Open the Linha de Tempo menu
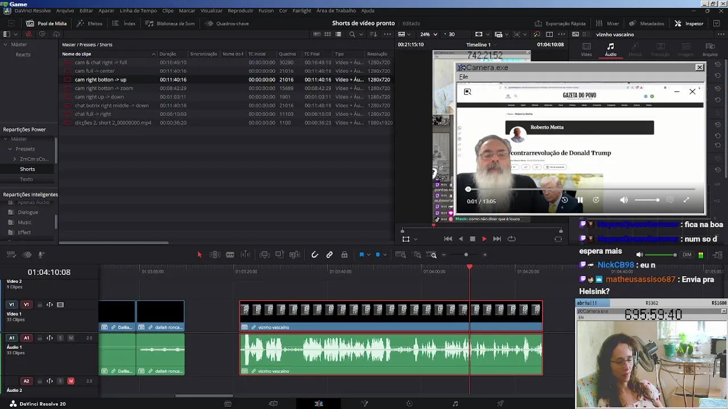The width and height of the screenshot is (728, 409). [x=138, y=11]
